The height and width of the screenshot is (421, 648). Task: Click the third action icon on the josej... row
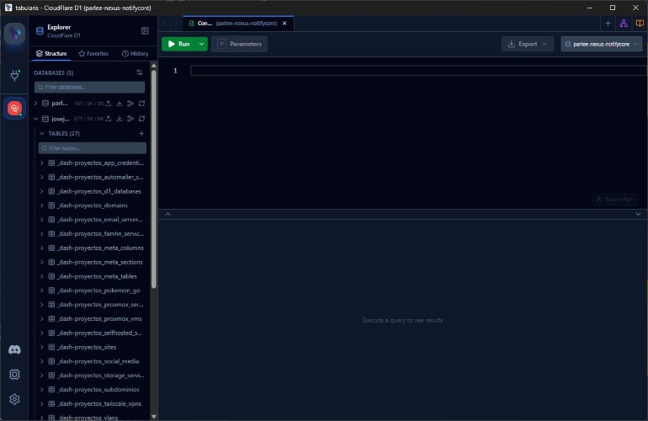point(130,119)
